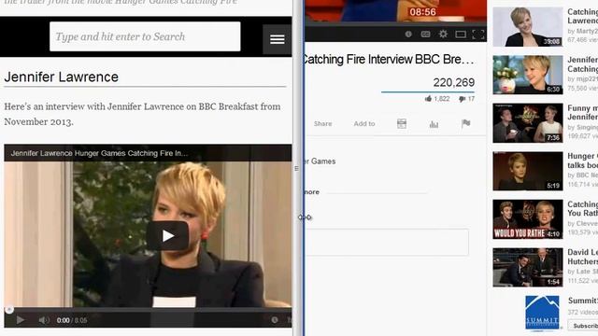This screenshot has width=598, height=336.
Task: Open the 'Add to' tab under video
Action: (x=364, y=123)
